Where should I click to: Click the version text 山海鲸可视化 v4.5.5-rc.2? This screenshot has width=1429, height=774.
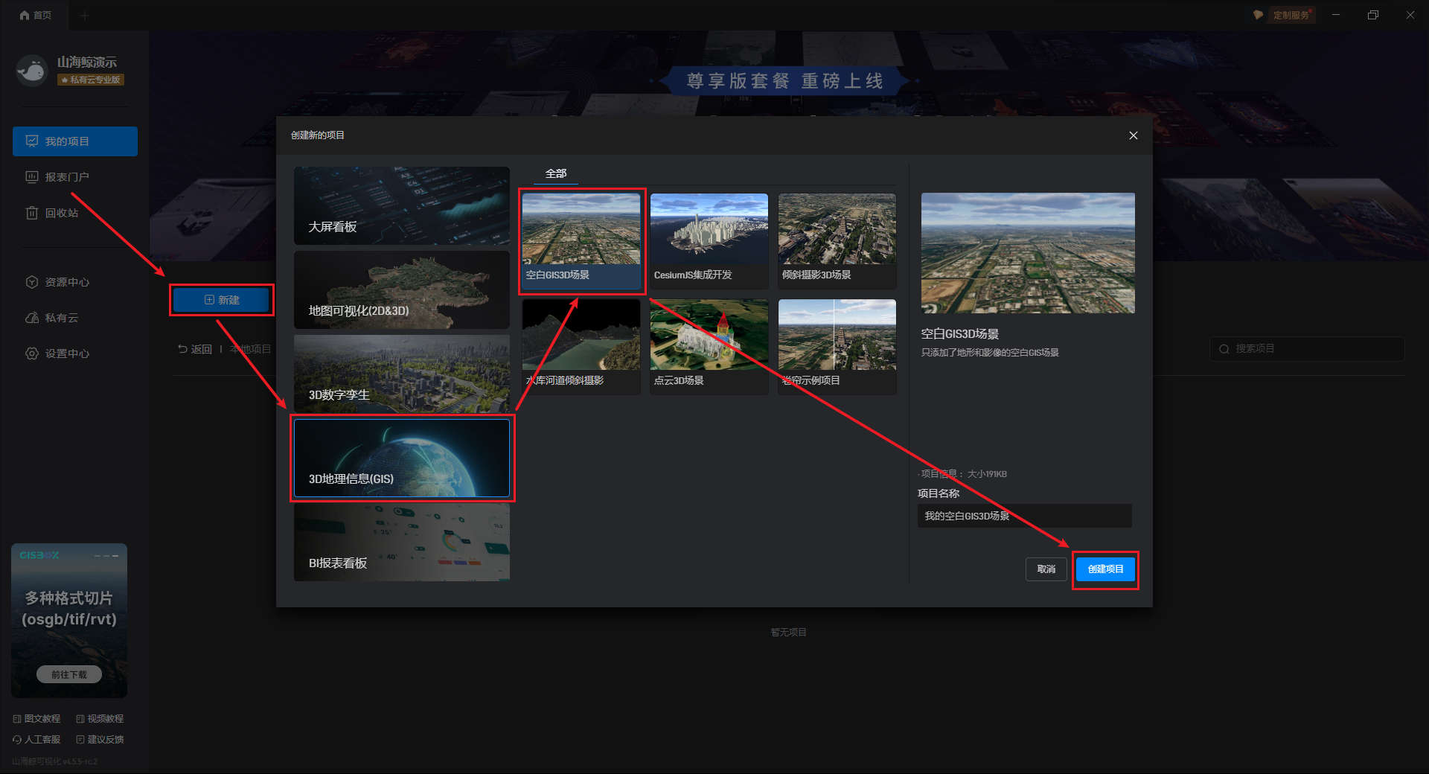coord(55,761)
